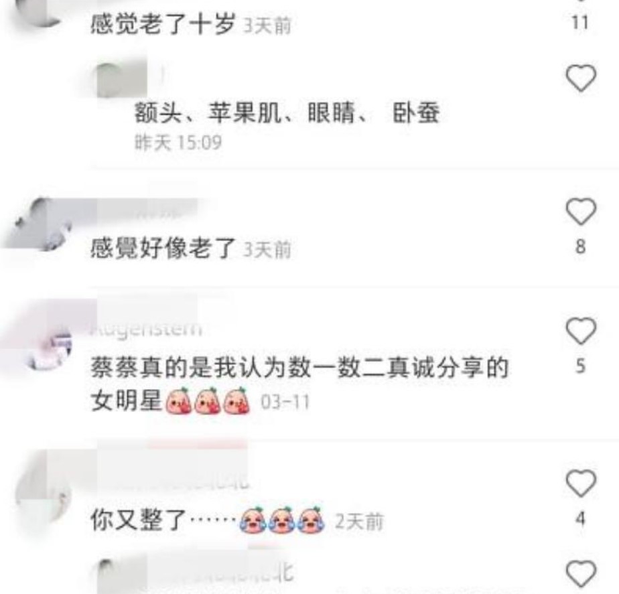Tap the like count 11 at top
This screenshot has height=594, width=619.
(580, 23)
